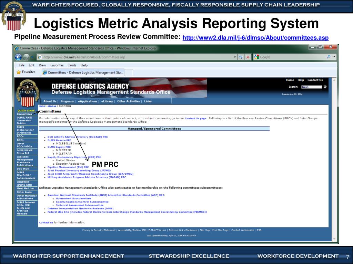
Task: Open the Federal eBiz Site link
Action: click(127, 212)
